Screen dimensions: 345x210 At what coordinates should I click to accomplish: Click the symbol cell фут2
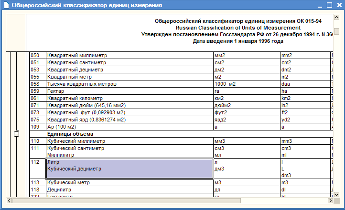click(247, 112)
